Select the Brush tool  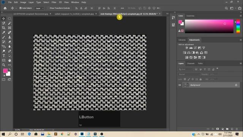click(3, 37)
